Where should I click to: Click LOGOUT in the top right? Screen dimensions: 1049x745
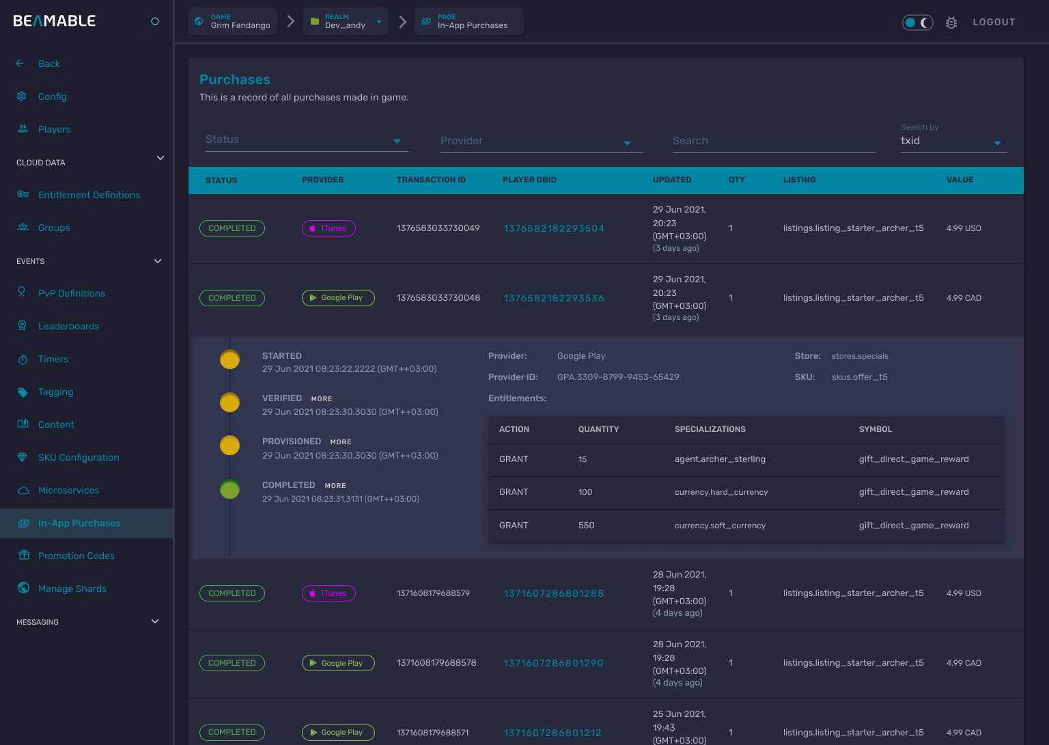coord(994,22)
